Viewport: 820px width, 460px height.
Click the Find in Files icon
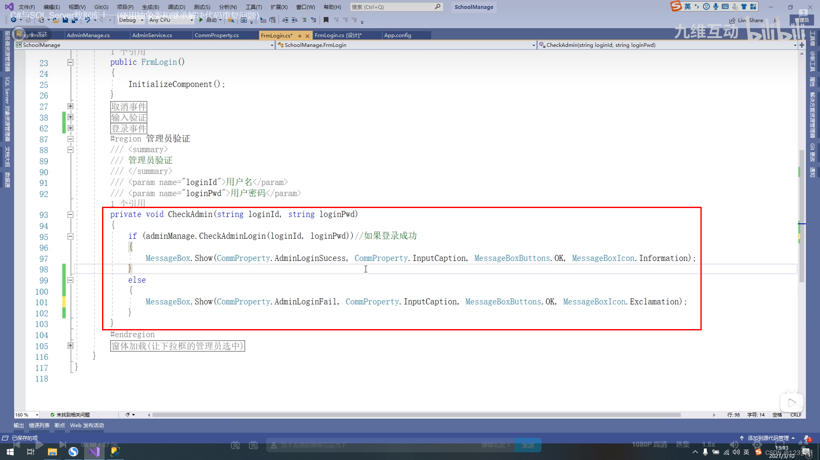point(231,20)
